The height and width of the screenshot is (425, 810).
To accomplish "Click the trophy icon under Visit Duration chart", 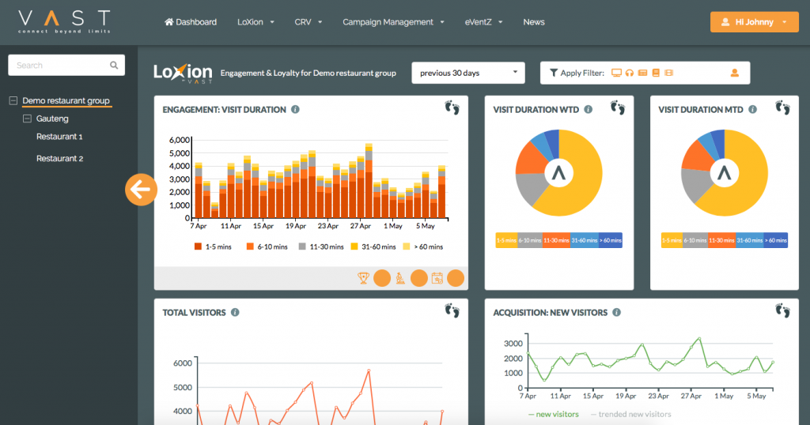I will (x=363, y=278).
